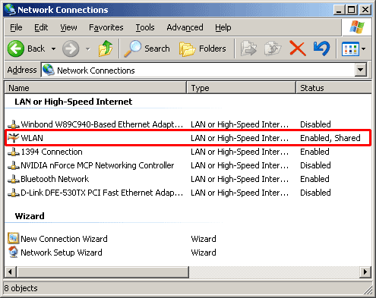Select 'D-Link DFE-530TX PCI Fast Ethernet' name
Viewport: 376px width, 298px height.
(x=102, y=193)
